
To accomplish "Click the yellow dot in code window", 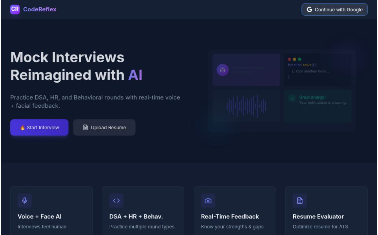I will tap(294, 59).
